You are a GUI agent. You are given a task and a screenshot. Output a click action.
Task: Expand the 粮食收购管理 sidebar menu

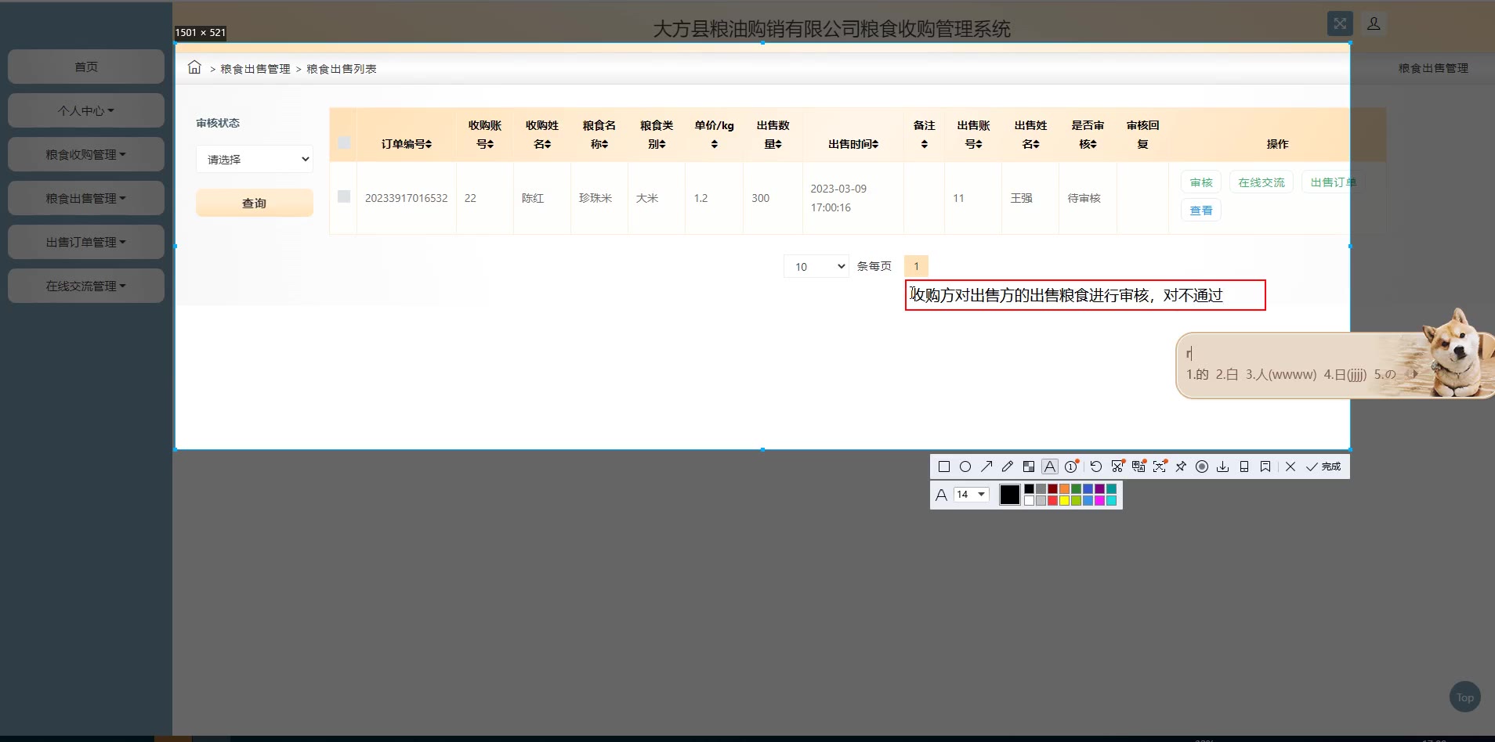point(86,154)
